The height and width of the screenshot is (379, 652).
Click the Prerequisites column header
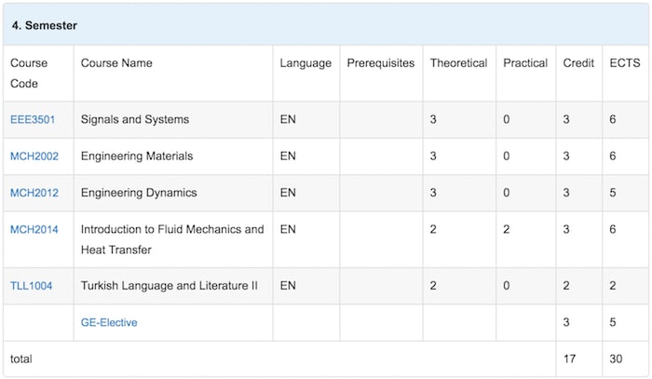pyautogui.click(x=380, y=63)
